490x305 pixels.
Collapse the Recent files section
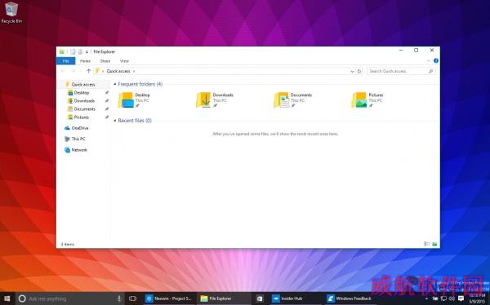point(114,121)
